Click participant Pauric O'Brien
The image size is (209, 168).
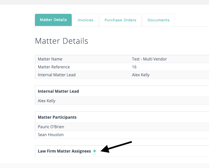pyautogui.click(x=51, y=127)
